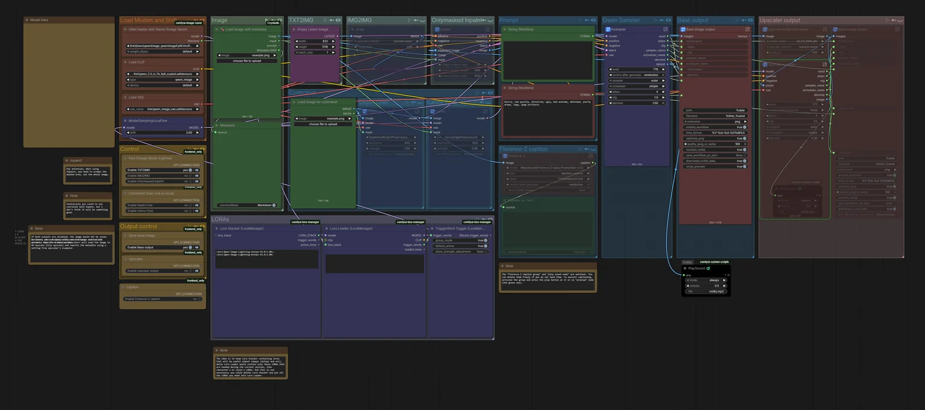
Task: Toggle Enable Upscaler output switch
Action: tap(190, 271)
